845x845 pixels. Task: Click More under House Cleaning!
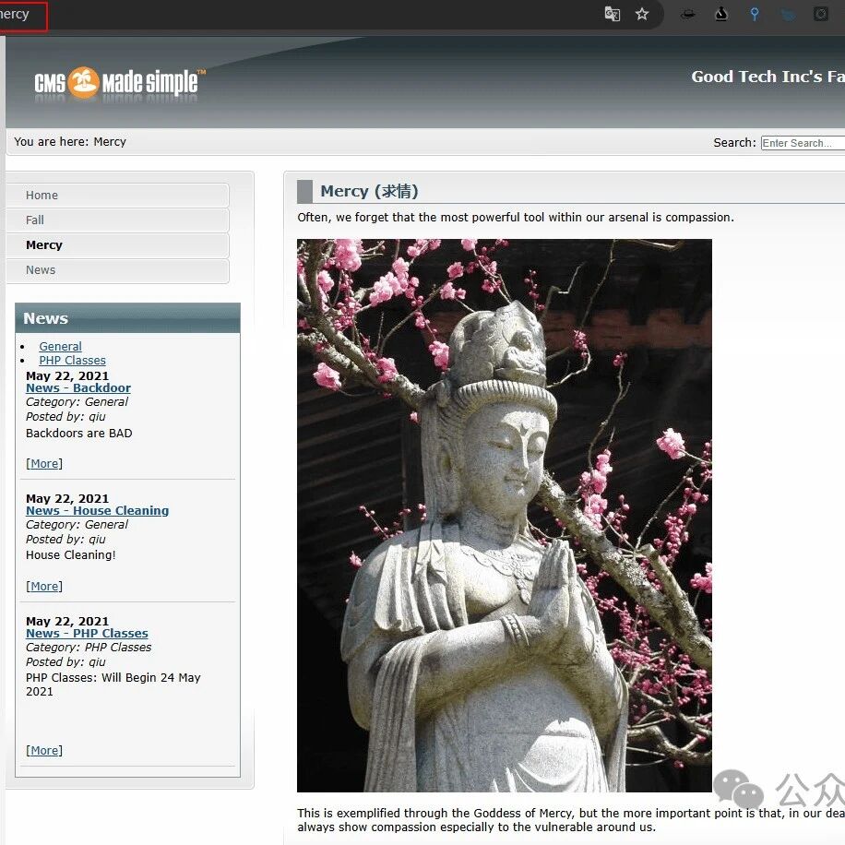44,587
